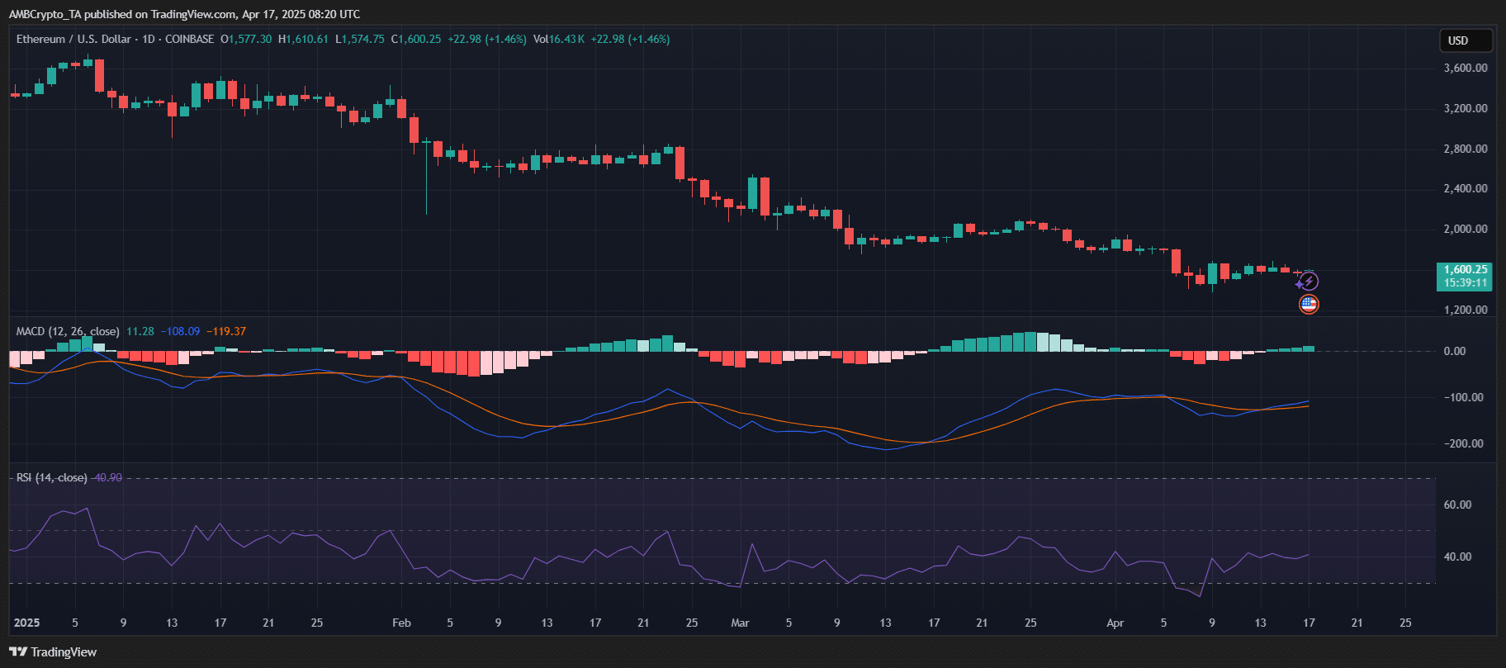
Task: Click the 60.00 level on RSI scale
Action: 1456,505
